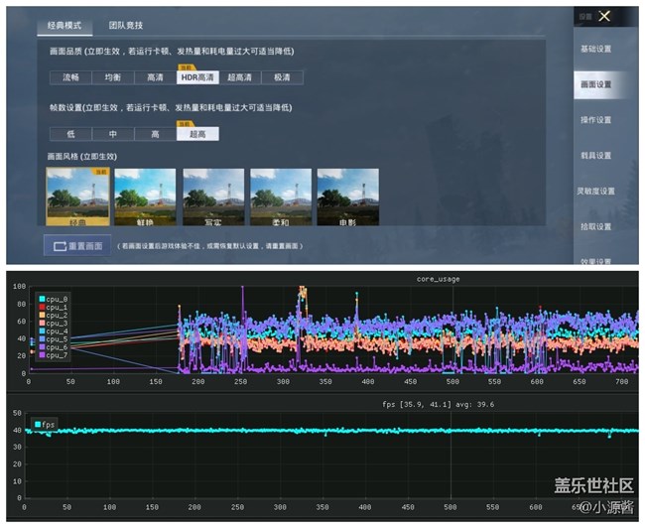Switch to the 团队竞技 tab

pyautogui.click(x=126, y=25)
